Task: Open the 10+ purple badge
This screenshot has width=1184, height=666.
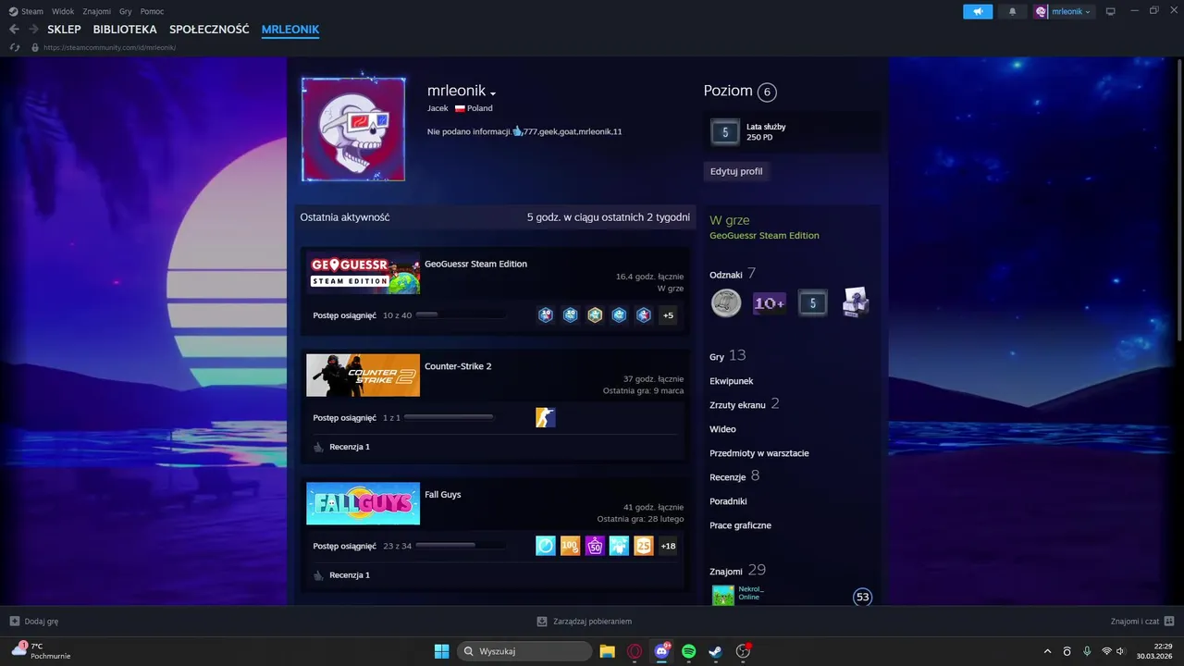Action: (x=770, y=303)
